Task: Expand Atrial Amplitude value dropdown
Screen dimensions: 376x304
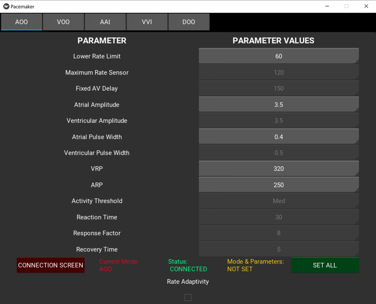Action: click(x=279, y=104)
